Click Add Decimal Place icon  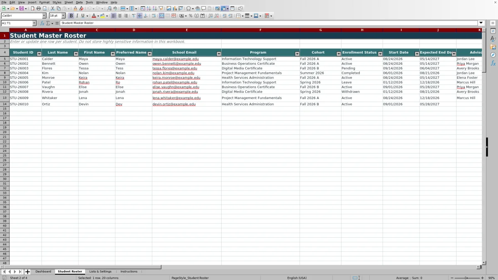tap(211, 16)
